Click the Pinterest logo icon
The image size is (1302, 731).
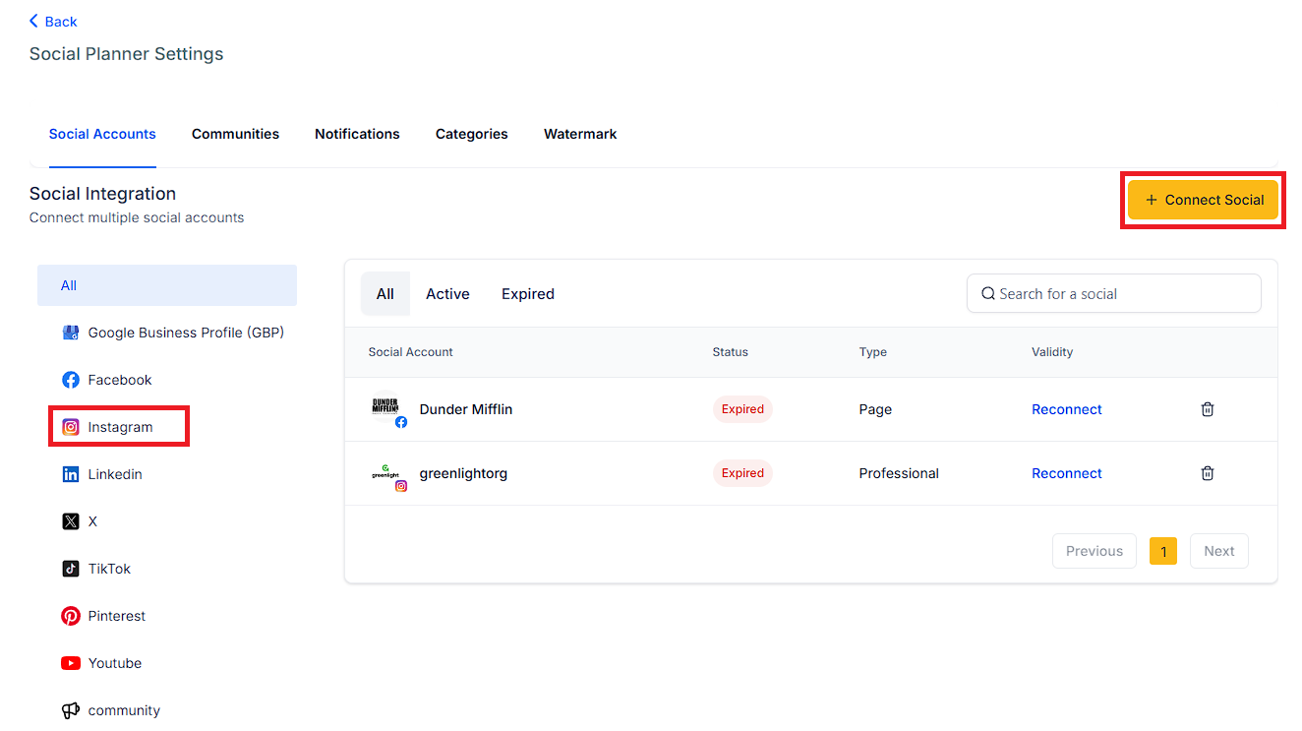(71, 616)
